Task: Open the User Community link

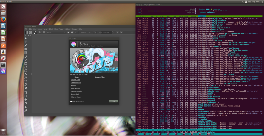Action: click(76, 91)
